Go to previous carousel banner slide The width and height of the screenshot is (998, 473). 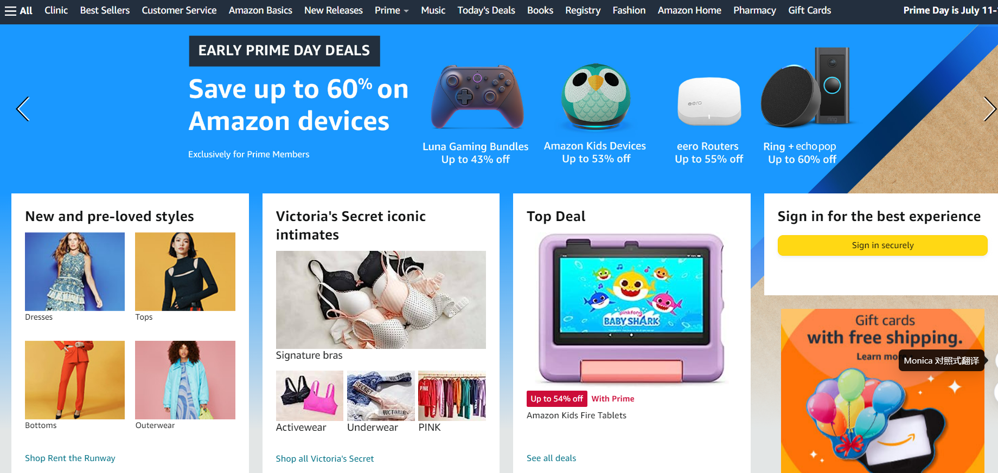point(23,109)
